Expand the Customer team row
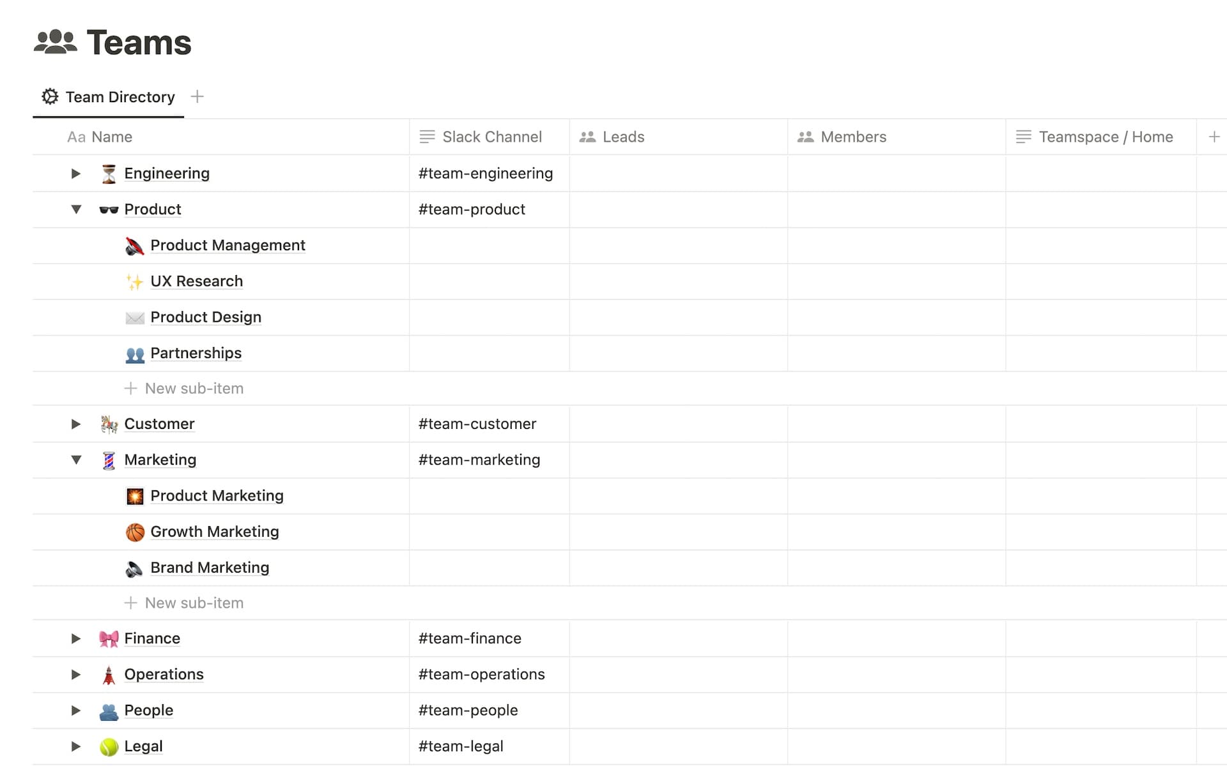Image resolution: width=1227 pixels, height=766 pixels. 76,424
